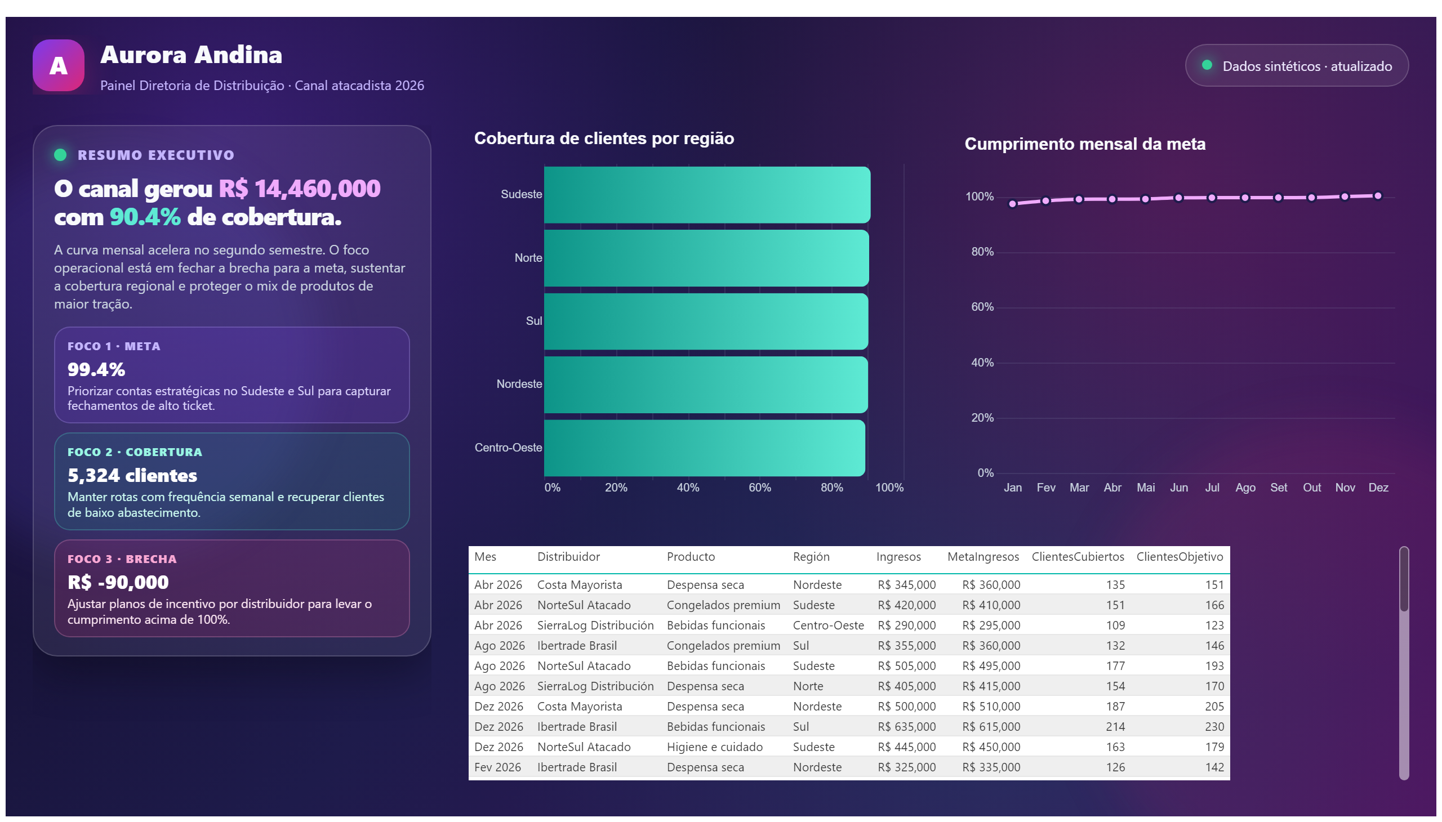
Task: Click the green status dot in the Dados sintéticos badge
Action: [x=1207, y=65]
